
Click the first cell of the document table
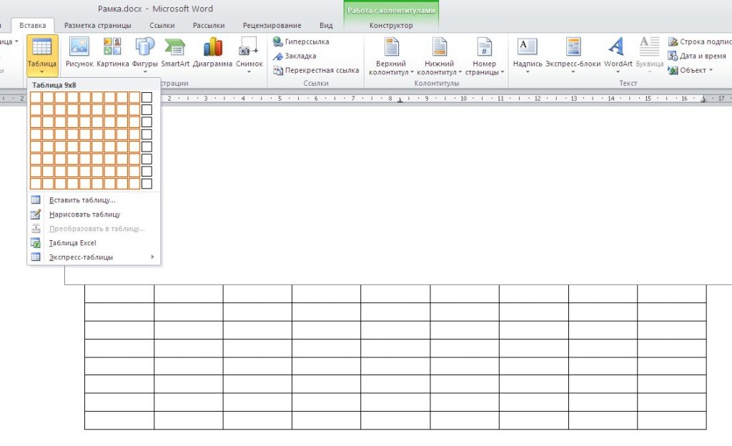[x=119, y=294]
